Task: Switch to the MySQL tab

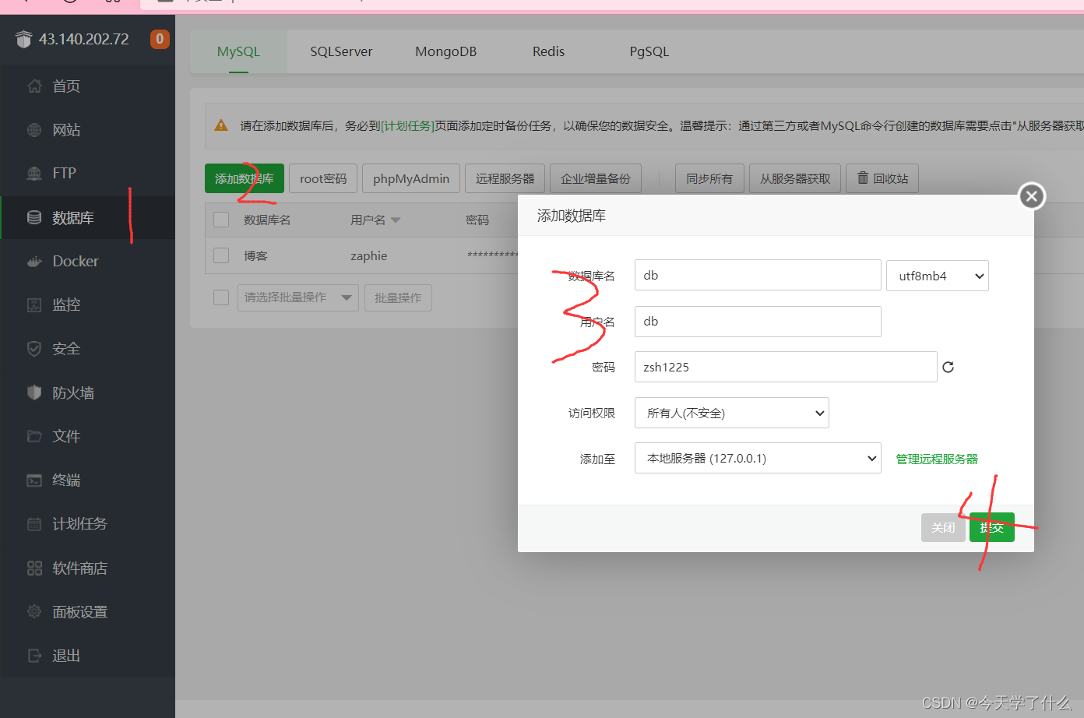Action: (x=238, y=51)
